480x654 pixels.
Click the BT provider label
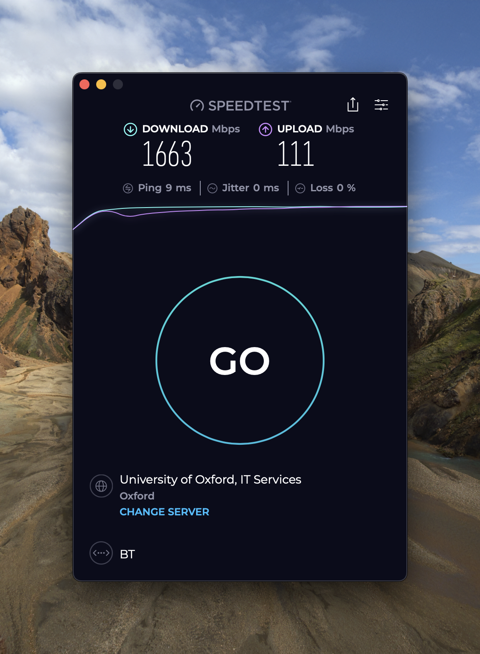pyautogui.click(x=127, y=554)
